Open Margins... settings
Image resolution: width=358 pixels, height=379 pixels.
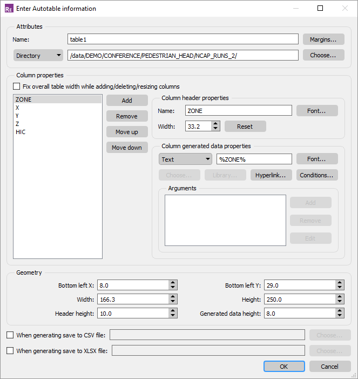pyautogui.click(x=323, y=39)
